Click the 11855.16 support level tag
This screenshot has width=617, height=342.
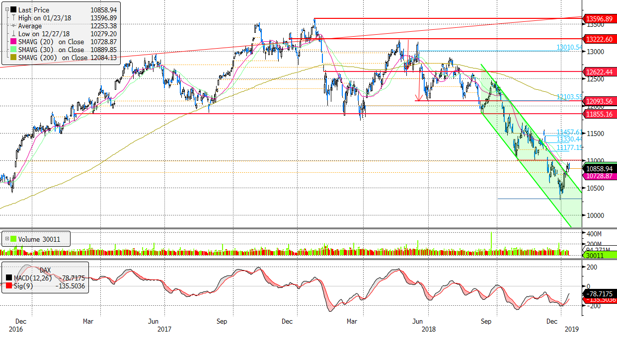600,114
